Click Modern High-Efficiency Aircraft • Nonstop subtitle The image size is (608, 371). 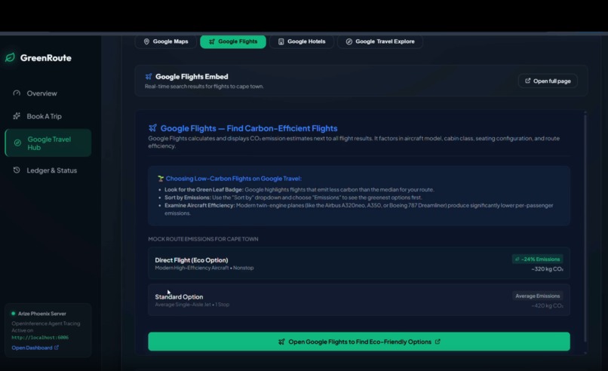coord(204,268)
